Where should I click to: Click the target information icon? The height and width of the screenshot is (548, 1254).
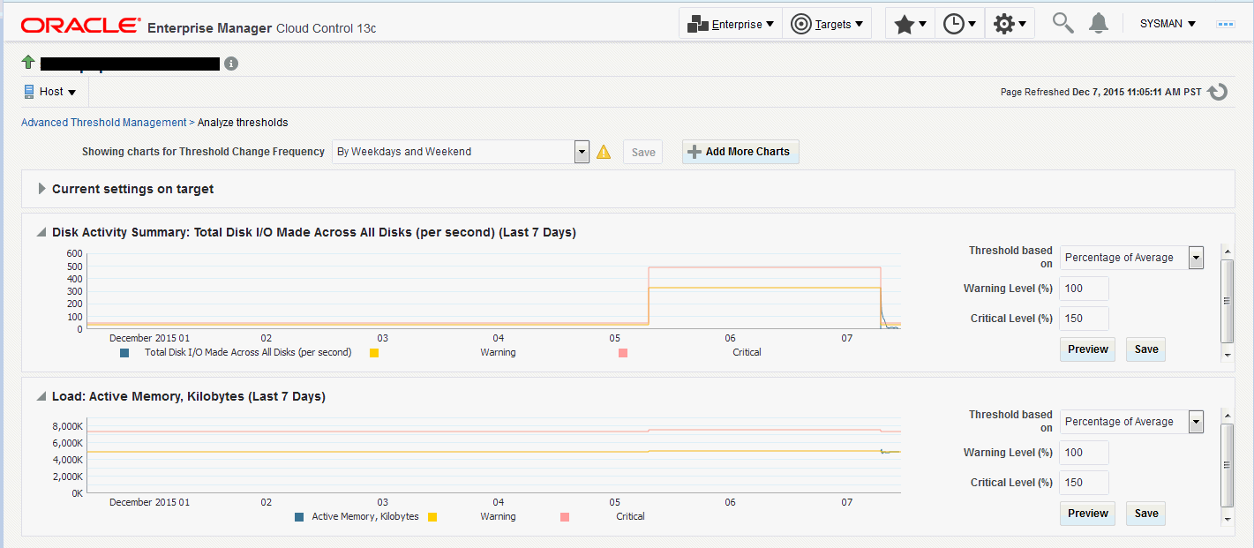coord(231,64)
